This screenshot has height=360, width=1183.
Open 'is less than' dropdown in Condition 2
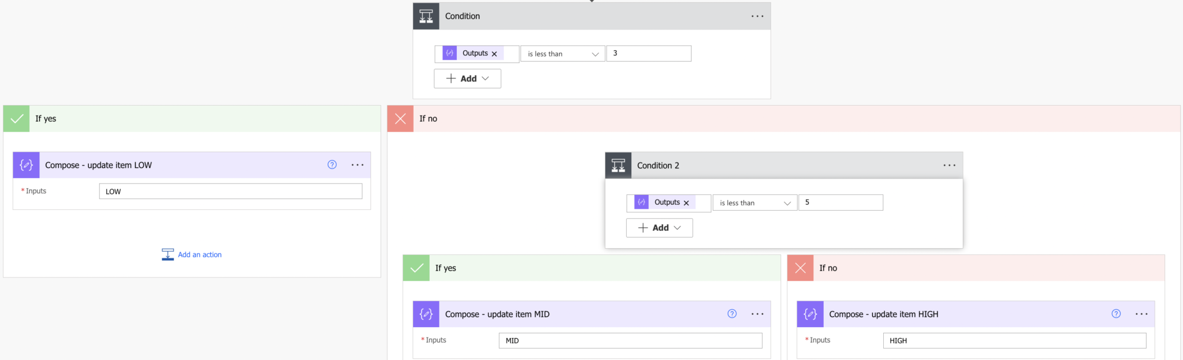pos(755,202)
